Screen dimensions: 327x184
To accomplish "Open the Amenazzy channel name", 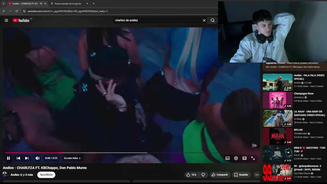I will (299, 97).
